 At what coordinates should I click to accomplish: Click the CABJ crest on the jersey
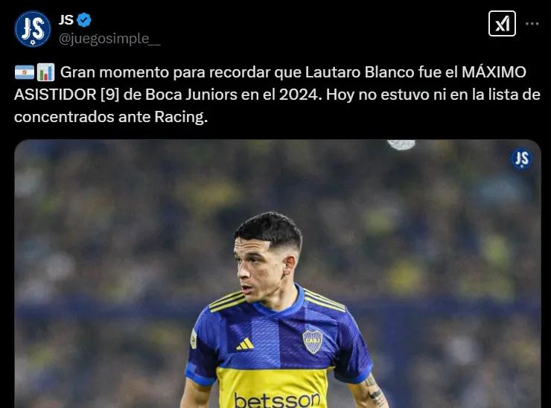(x=313, y=342)
